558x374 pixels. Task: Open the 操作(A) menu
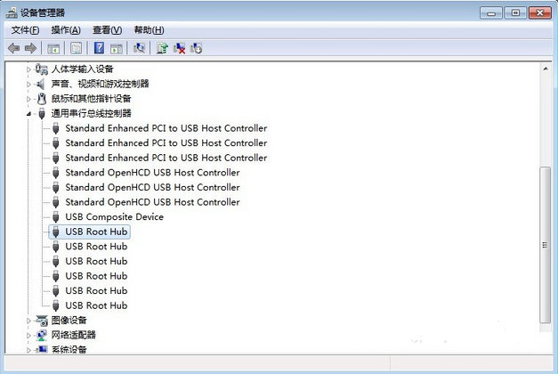tap(66, 30)
